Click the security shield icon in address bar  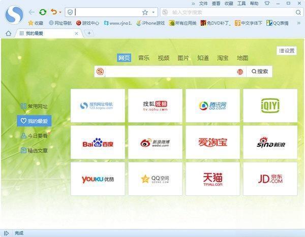point(70,12)
